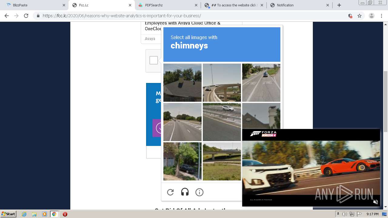Open captcha help information icon

199,192
